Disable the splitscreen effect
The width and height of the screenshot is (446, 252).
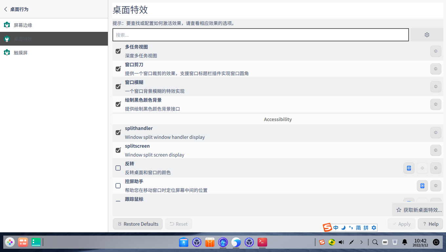tap(118, 150)
